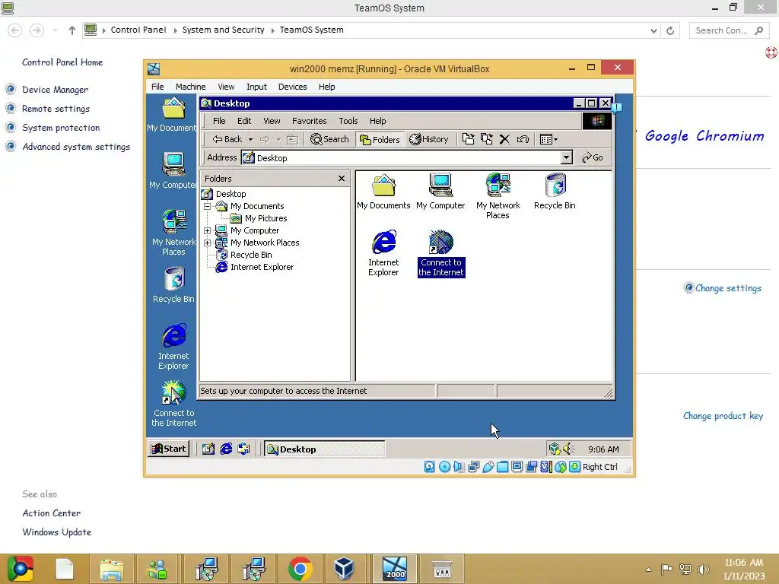Click Google Chrome icon on Windows taskbar
This screenshot has height=584, width=779.
[x=300, y=569]
